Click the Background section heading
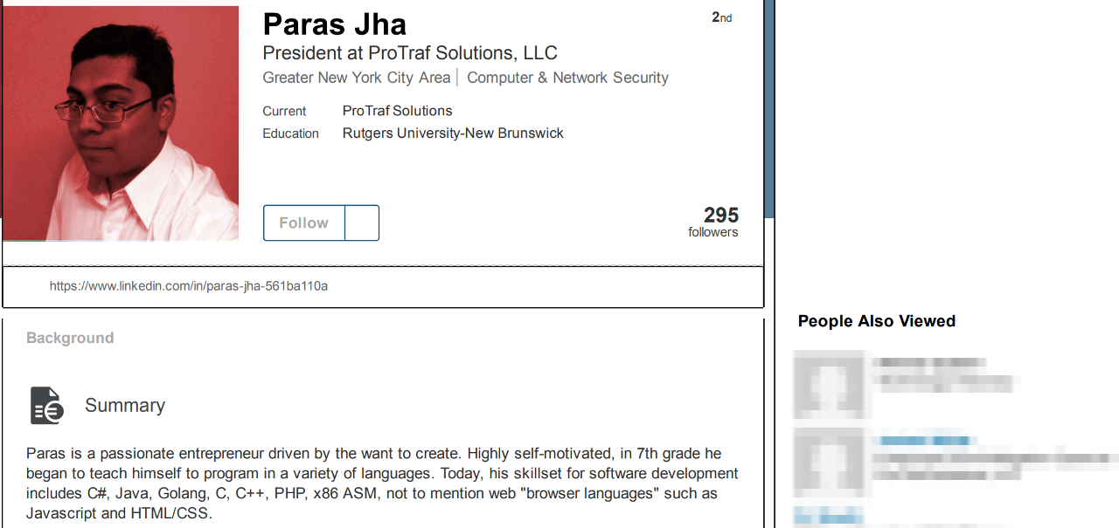The height and width of the screenshot is (528, 1119). coord(70,339)
